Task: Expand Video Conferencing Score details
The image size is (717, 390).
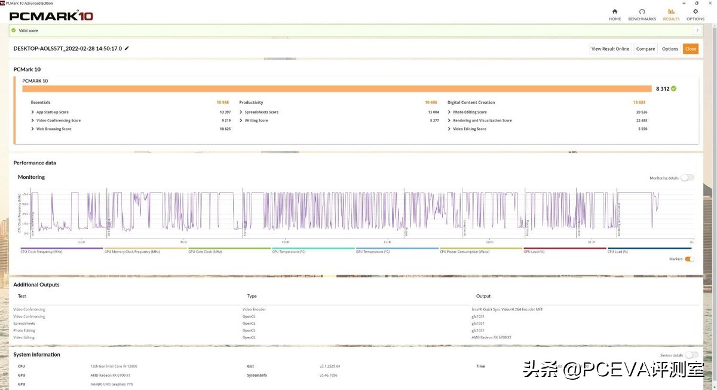Action: [x=32, y=120]
